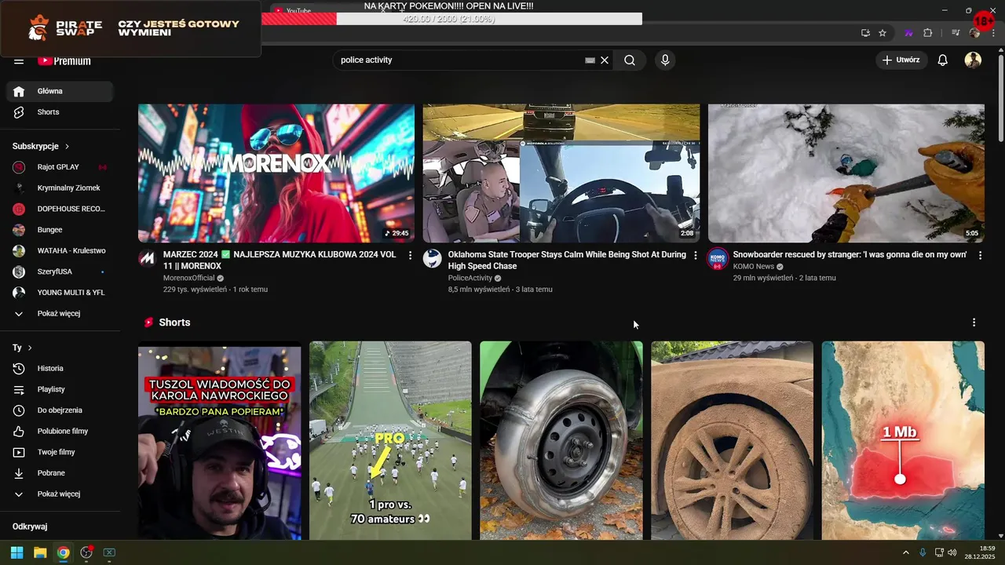Click the Utwórz create button
The width and height of the screenshot is (1005, 565).
click(x=901, y=60)
